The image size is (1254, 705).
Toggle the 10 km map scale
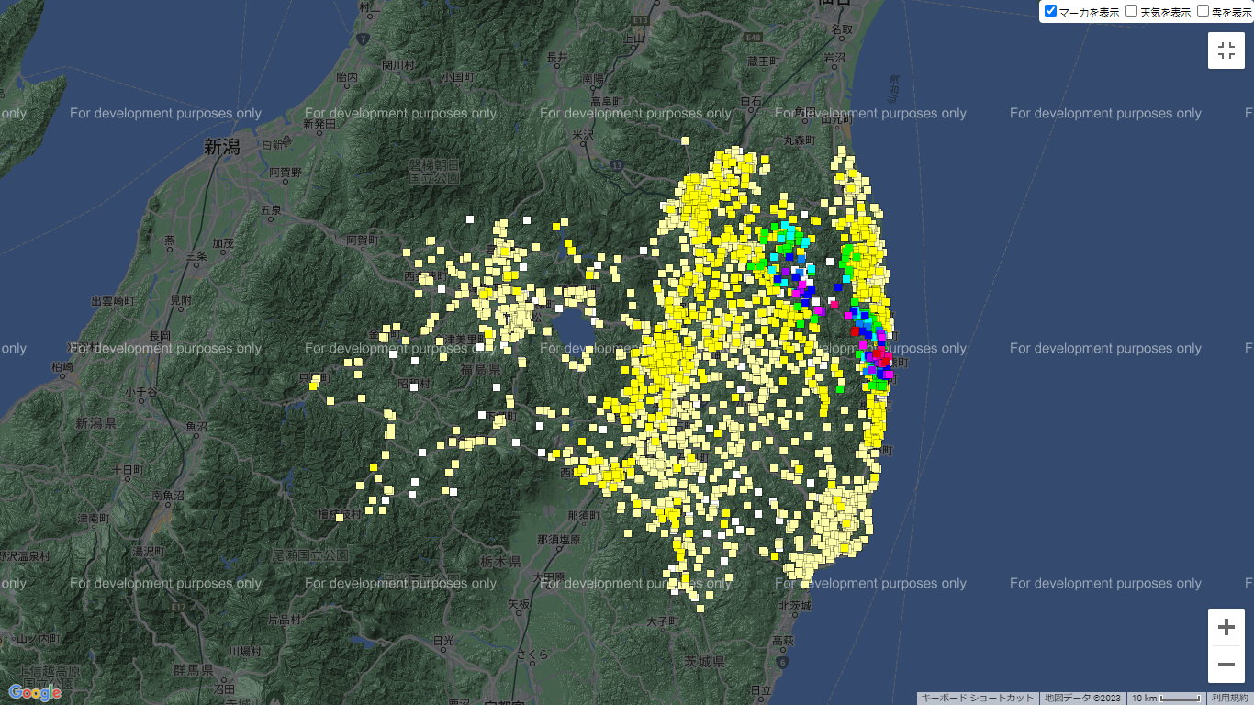(x=1166, y=699)
